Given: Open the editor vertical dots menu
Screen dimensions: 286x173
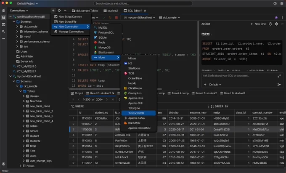Looking at the screenshot, I should coord(282,18).
